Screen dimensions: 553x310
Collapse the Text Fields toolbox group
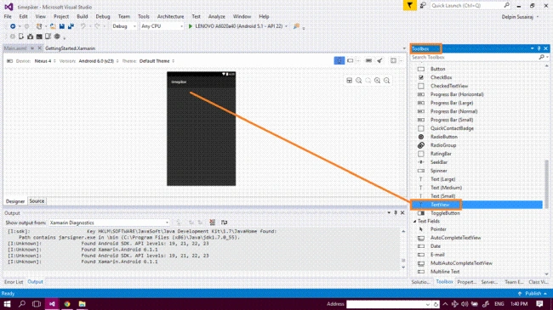tap(415, 221)
